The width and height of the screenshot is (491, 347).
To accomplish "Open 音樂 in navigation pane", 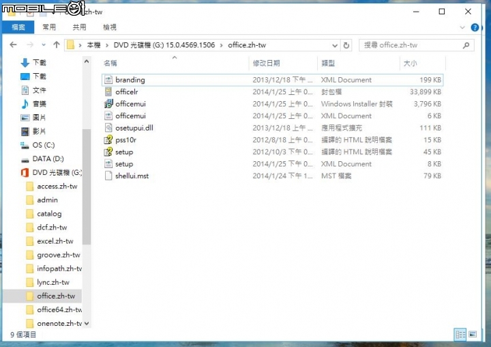I will 33,104.
